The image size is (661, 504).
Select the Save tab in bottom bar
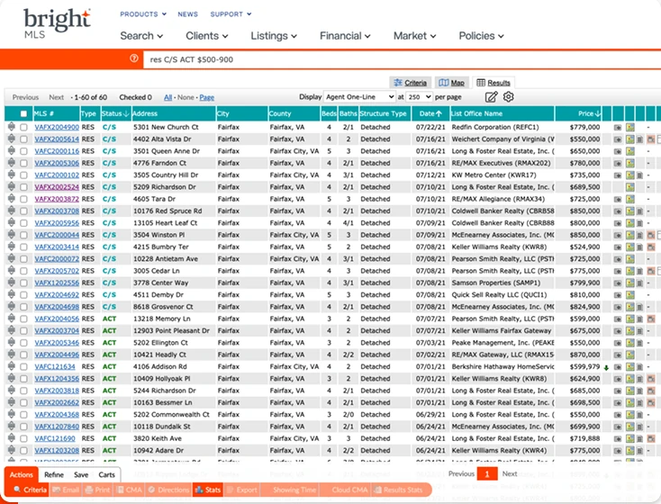(x=81, y=474)
